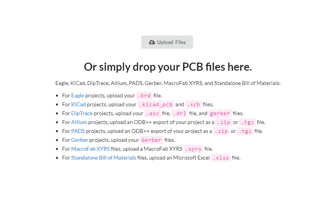
Task: Open the KiCad link
Action: [x=78, y=104]
